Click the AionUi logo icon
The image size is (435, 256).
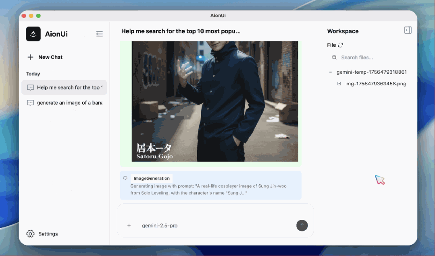(x=33, y=34)
